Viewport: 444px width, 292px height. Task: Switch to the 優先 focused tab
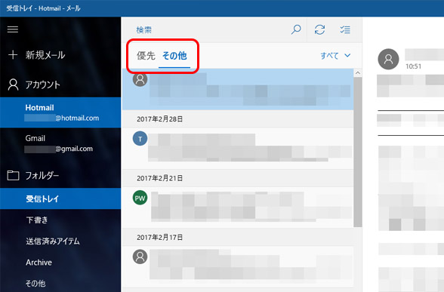[146, 56]
